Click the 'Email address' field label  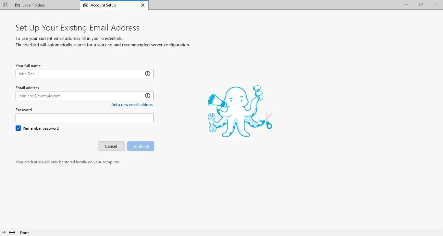click(27, 88)
